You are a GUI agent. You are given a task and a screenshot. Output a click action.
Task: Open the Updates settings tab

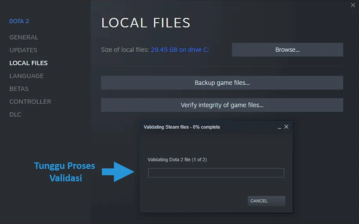click(23, 50)
